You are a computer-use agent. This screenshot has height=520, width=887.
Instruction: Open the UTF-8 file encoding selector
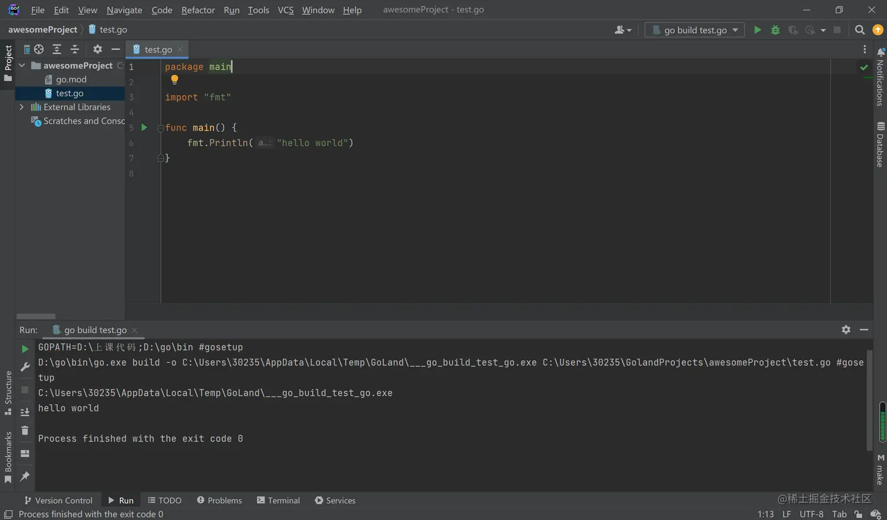811,514
